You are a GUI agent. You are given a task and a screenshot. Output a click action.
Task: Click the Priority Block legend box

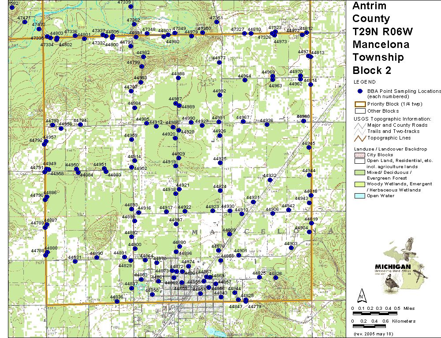click(x=360, y=104)
